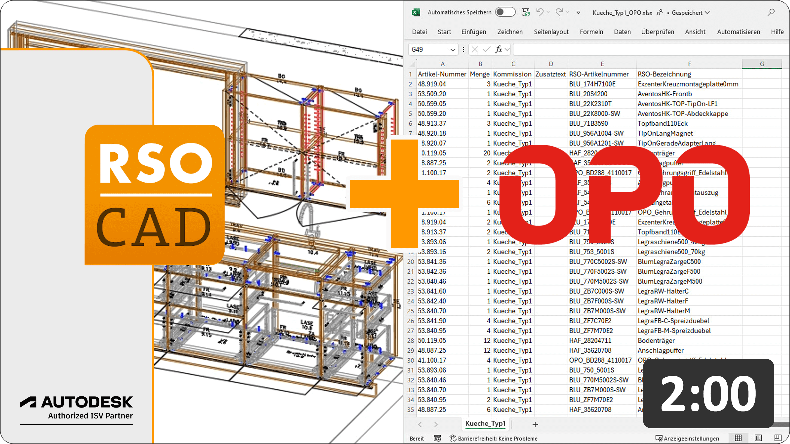
Task: Switch to Page Layout view in status bar
Action: coord(758,438)
